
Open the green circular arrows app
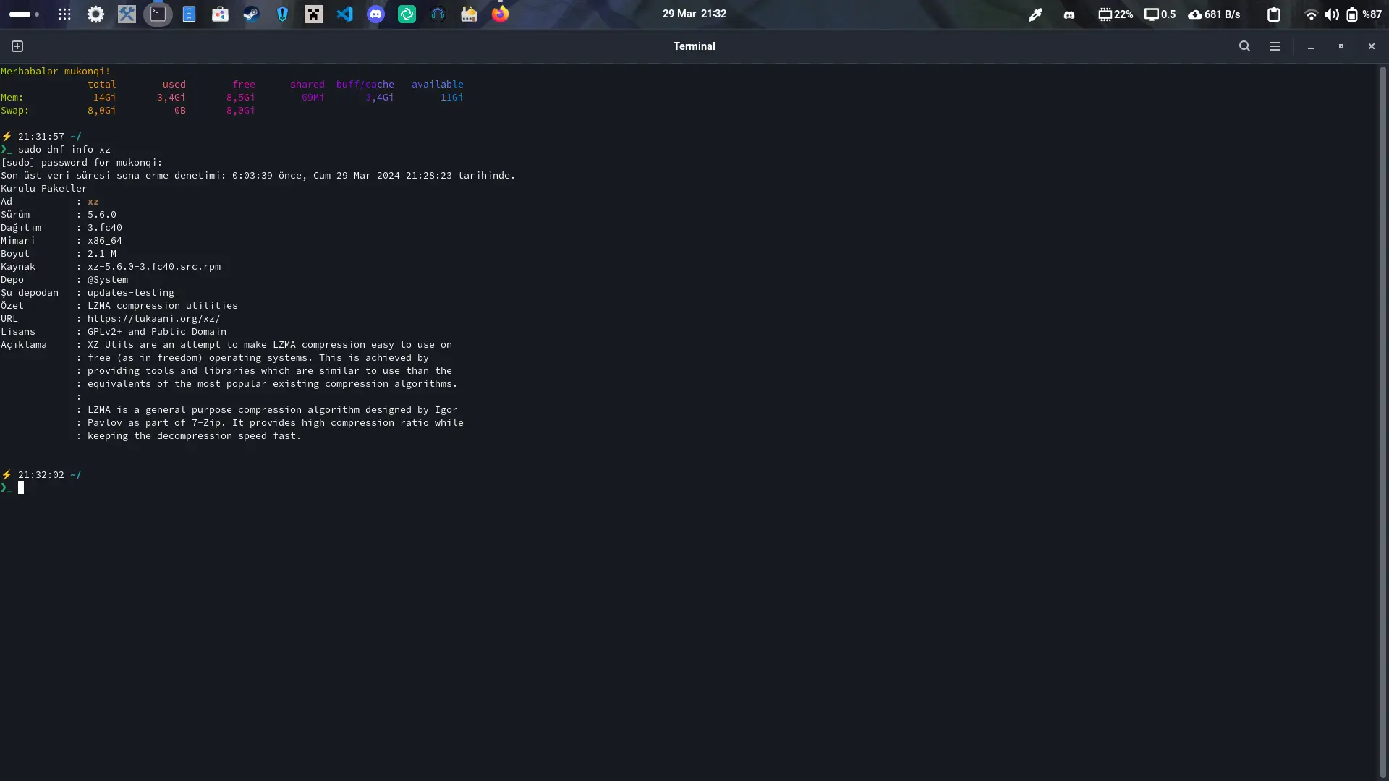tap(407, 14)
